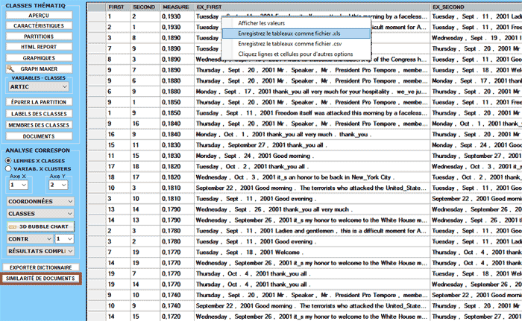Sort by the SECOND column header
The width and height of the screenshot is (522, 321).
pos(145,7)
